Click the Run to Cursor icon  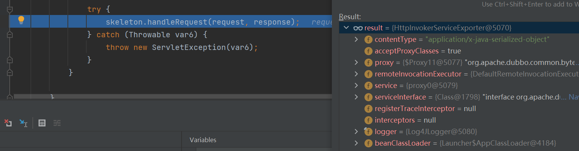coord(24,123)
